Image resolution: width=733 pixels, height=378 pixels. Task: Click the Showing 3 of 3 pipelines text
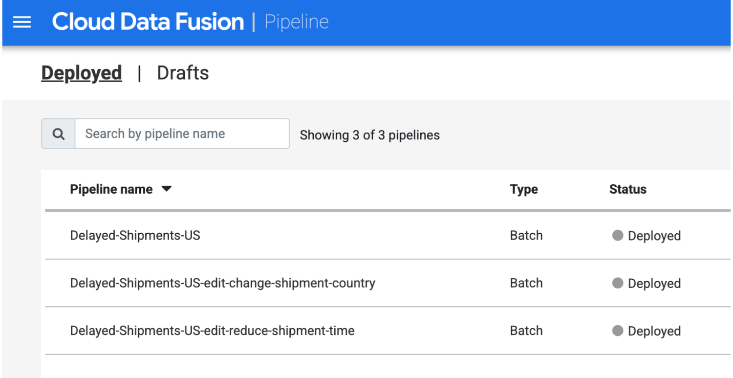[369, 135]
